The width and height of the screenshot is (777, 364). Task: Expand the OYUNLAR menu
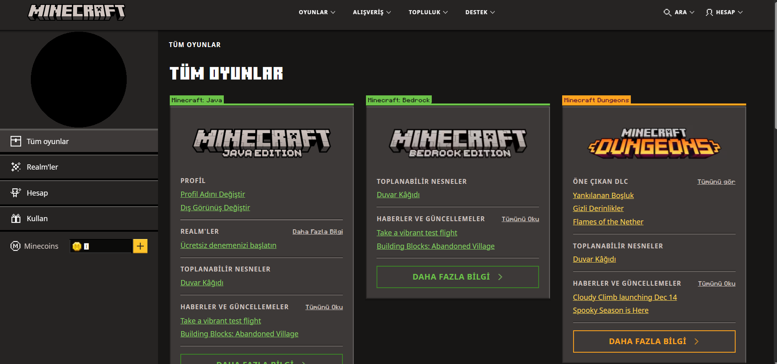[317, 12]
